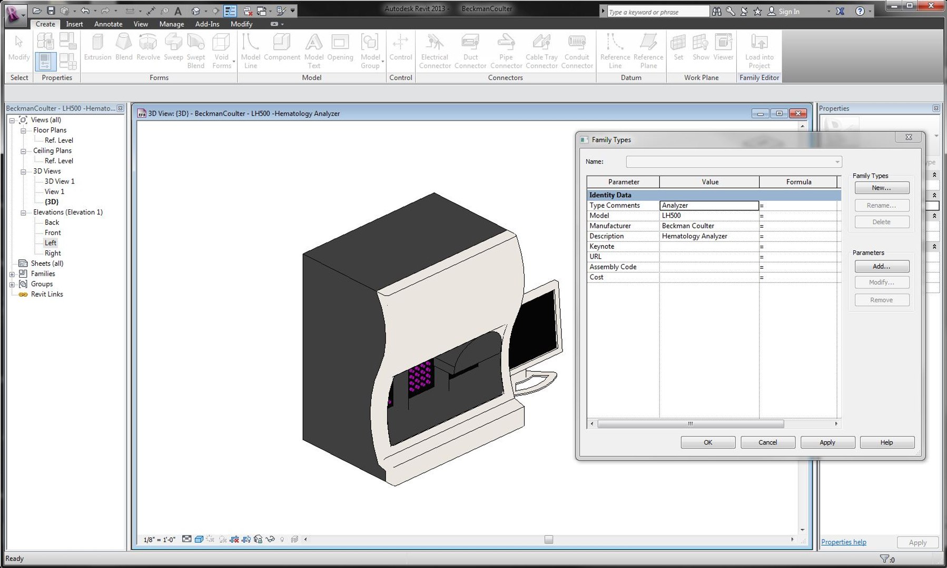Choose the Revolve tool in Forms

click(148, 47)
